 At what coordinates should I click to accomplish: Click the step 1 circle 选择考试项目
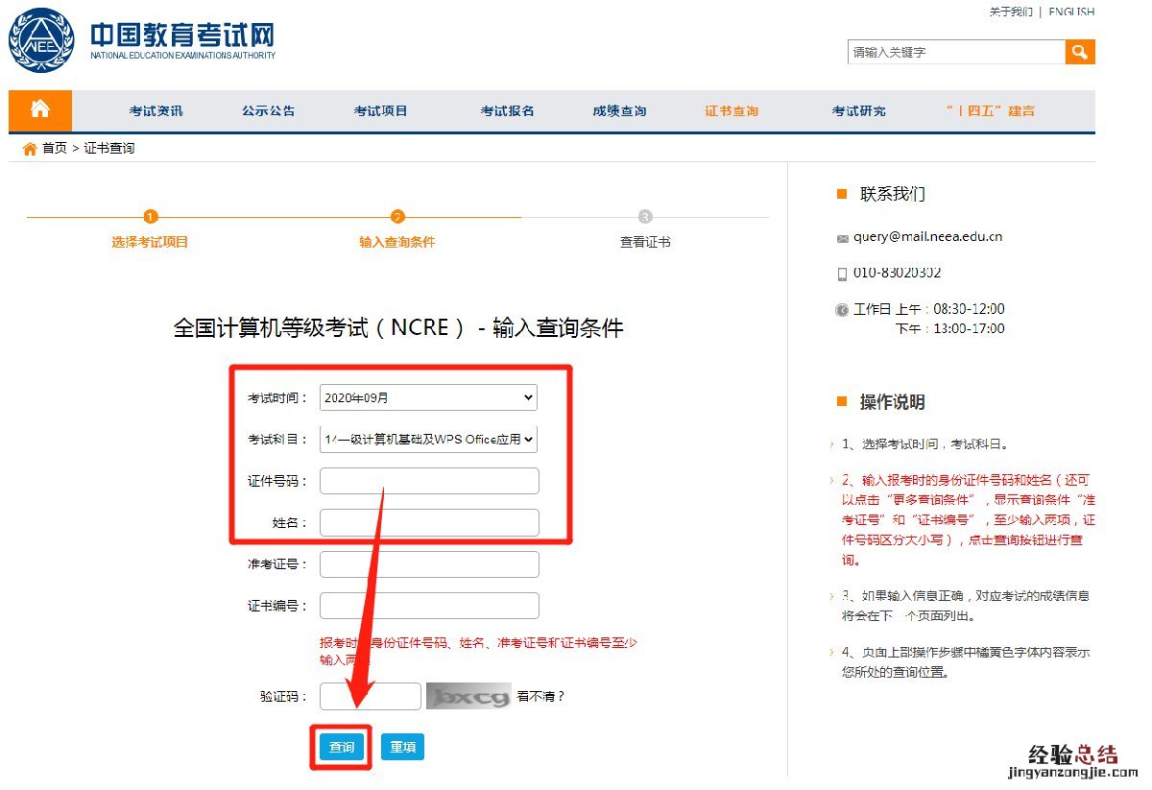tap(150, 217)
